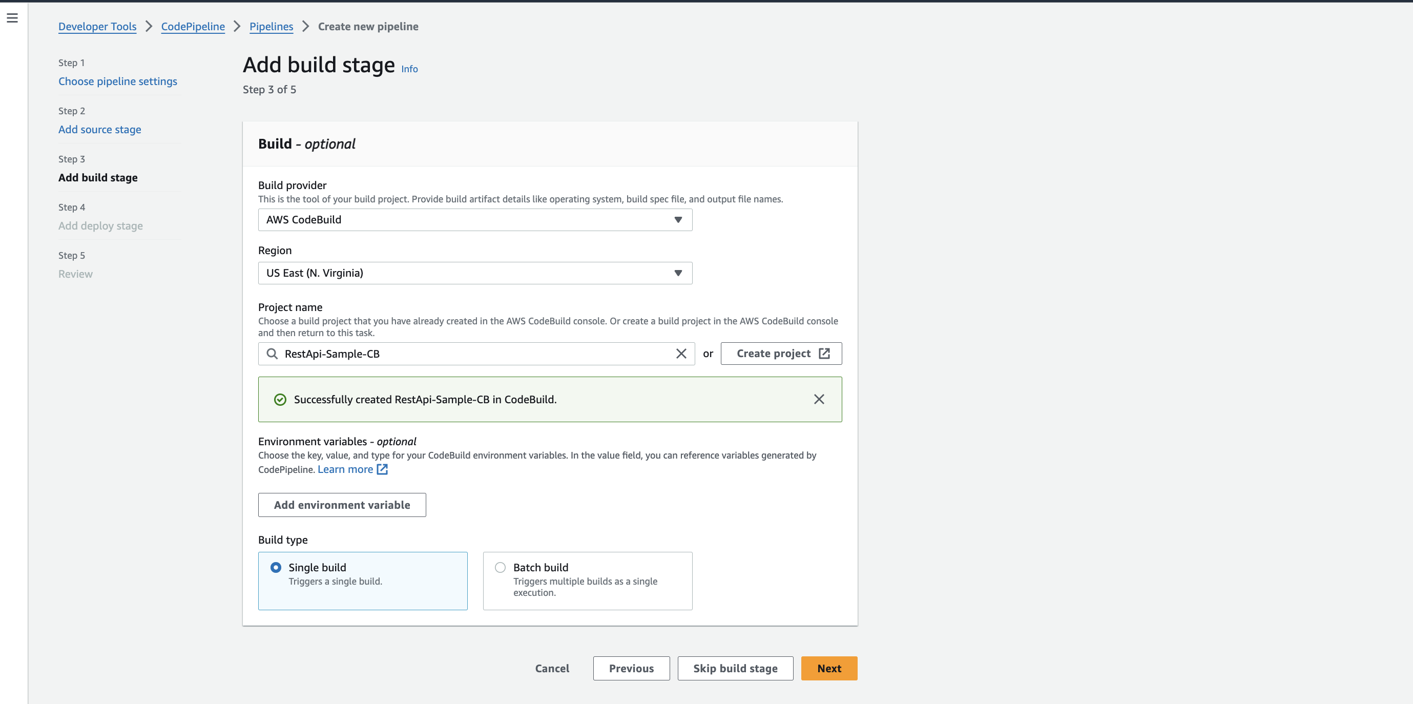Select the Single build radio option
Screen dimensions: 1413x704
pos(276,567)
